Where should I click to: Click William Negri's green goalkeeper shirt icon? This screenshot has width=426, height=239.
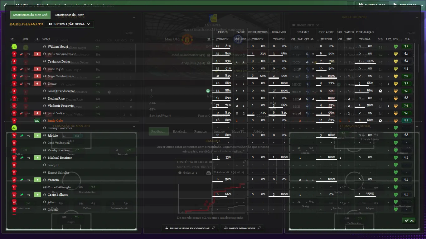pyautogui.click(x=14, y=47)
